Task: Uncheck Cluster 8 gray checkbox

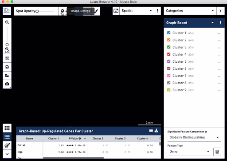Action: tap(169, 83)
